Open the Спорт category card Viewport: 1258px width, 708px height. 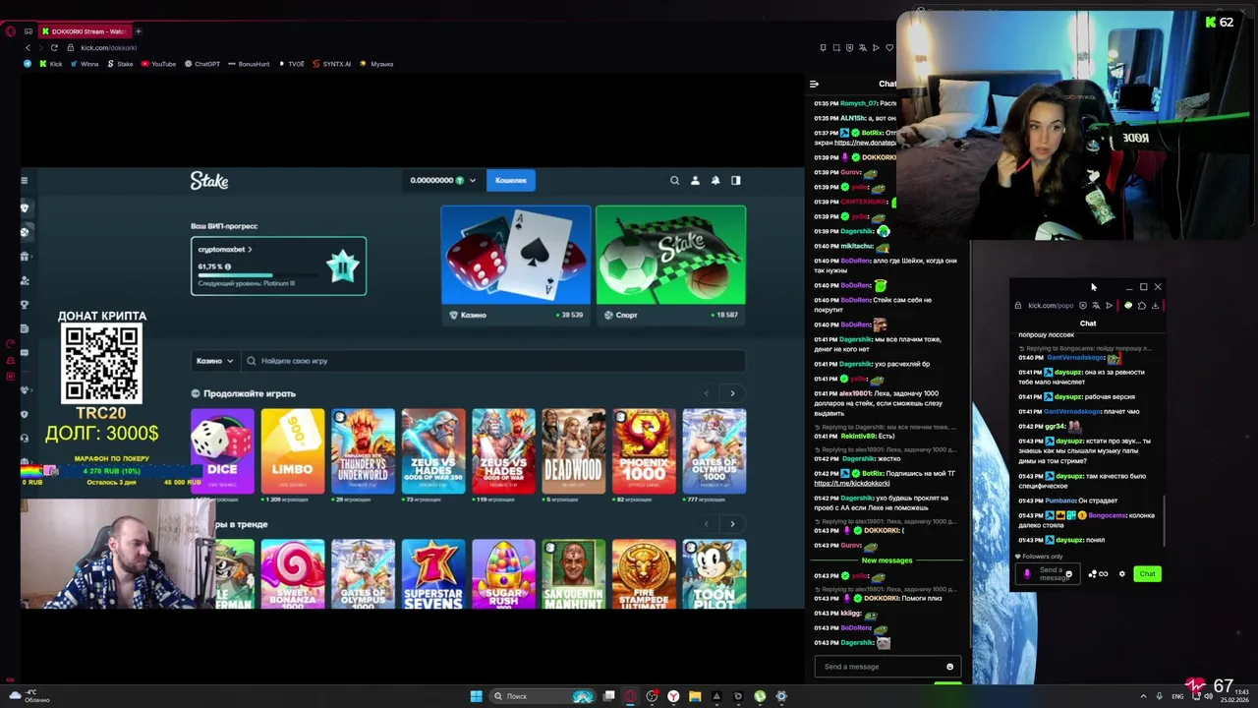click(670, 265)
